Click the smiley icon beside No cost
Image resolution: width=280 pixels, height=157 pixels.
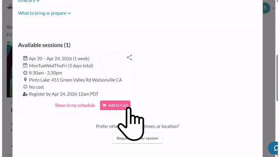[x=25, y=87]
